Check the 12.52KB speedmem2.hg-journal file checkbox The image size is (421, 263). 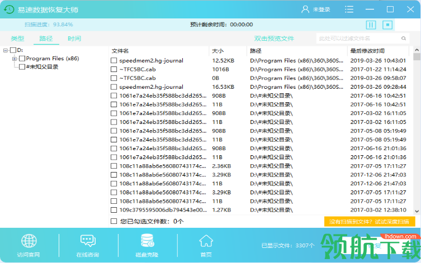pyautogui.click(x=114, y=61)
